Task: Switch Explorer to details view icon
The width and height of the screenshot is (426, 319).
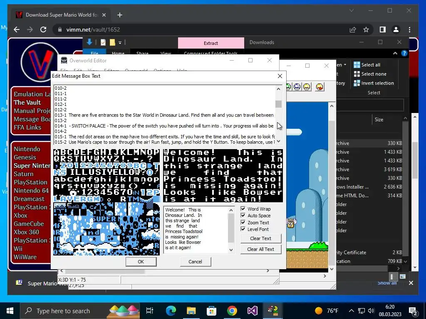Action: [x=392, y=277]
